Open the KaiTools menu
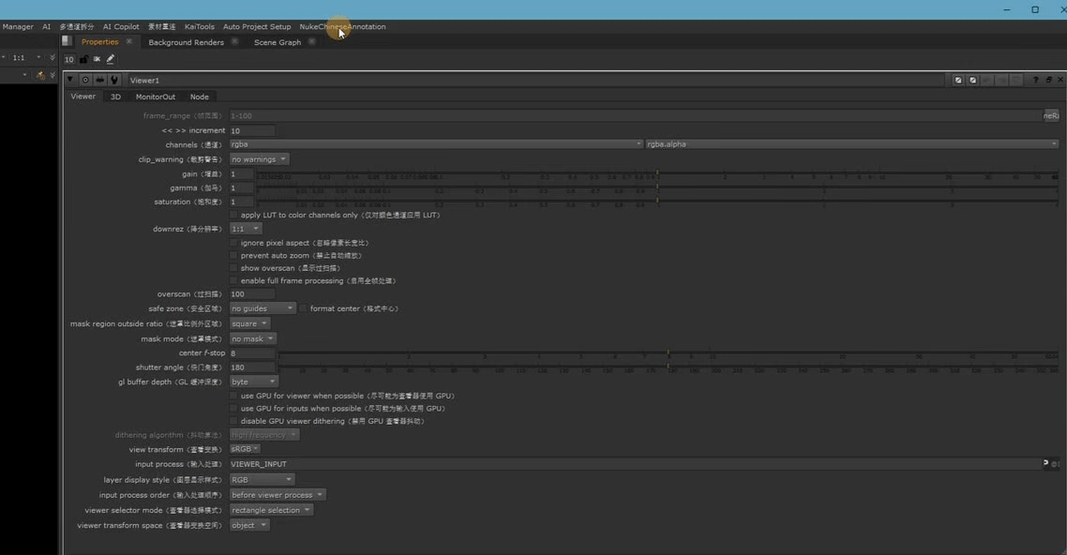This screenshot has width=1067, height=555. [x=200, y=26]
